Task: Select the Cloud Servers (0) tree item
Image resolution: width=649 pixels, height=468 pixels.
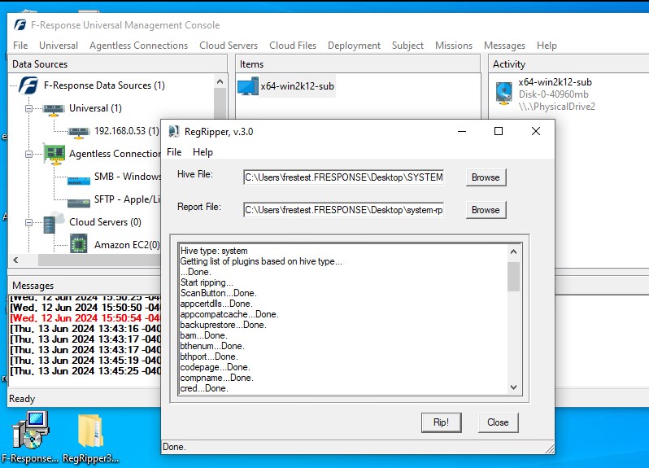Action: [x=105, y=222]
